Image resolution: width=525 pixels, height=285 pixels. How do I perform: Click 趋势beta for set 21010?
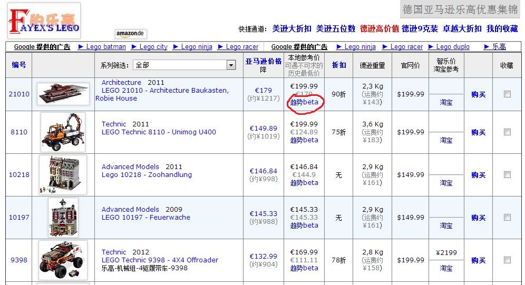[x=304, y=102]
